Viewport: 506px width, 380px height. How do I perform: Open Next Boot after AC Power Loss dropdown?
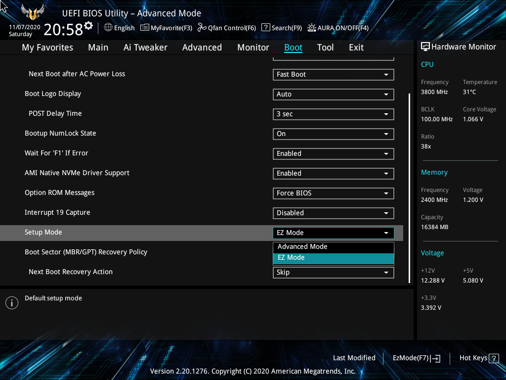[x=334, y=75]
